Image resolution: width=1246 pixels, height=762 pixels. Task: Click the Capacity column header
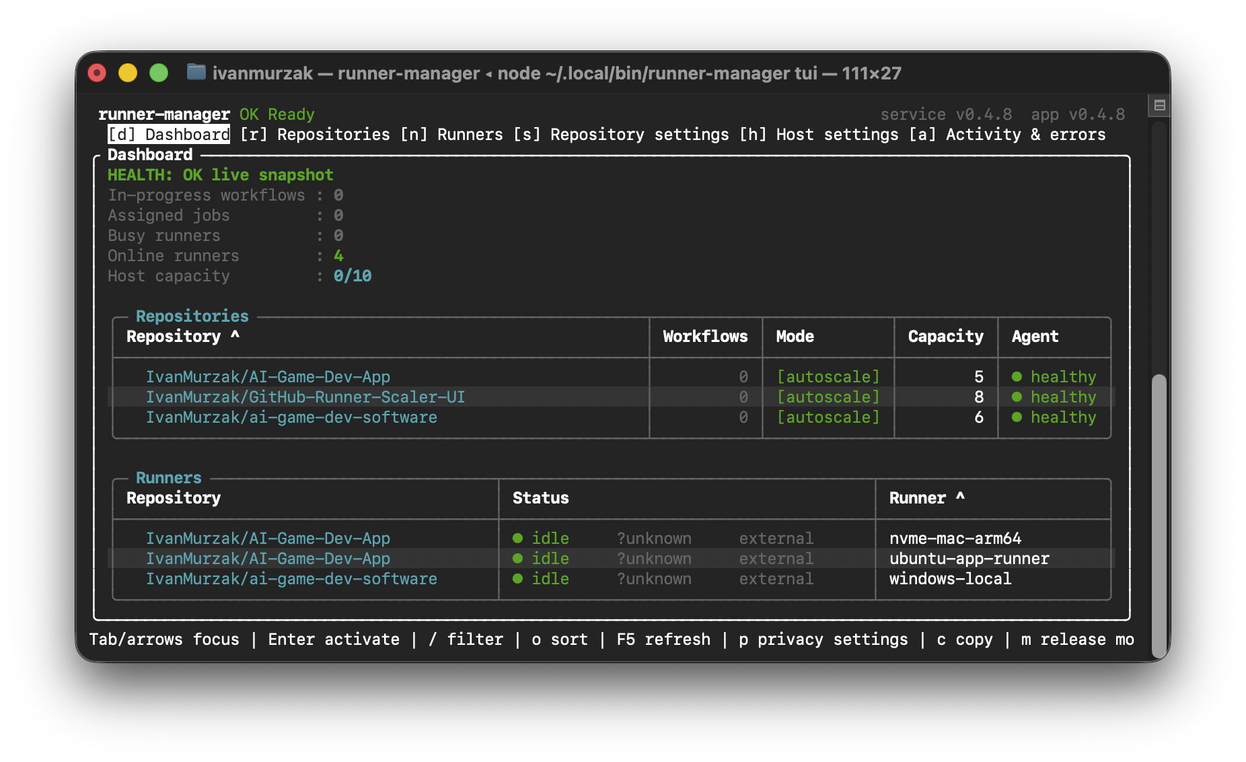pyautogui.click(x=945, y=336)
